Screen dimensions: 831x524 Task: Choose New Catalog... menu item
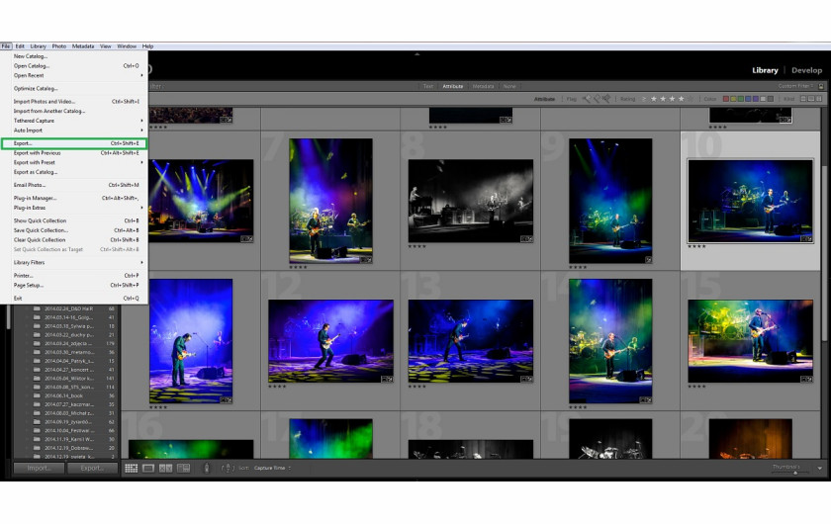click(x=73, y=56)
